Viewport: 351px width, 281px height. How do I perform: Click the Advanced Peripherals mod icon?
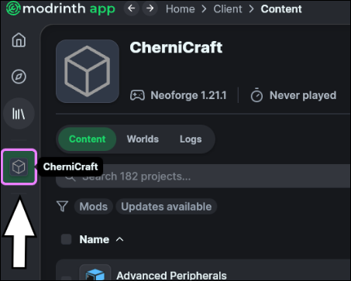pyautogui.click(x=95, y=272)
